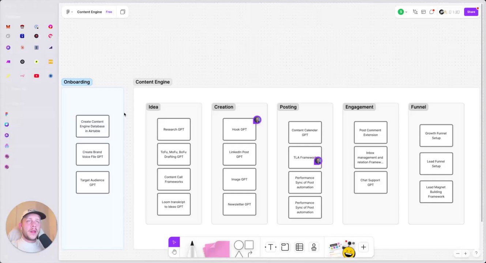Open the help question mark button
This screenshot has width=486, height=263.
(x=476, y=253)
